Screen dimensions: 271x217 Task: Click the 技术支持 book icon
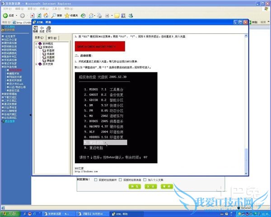(40, 64)
